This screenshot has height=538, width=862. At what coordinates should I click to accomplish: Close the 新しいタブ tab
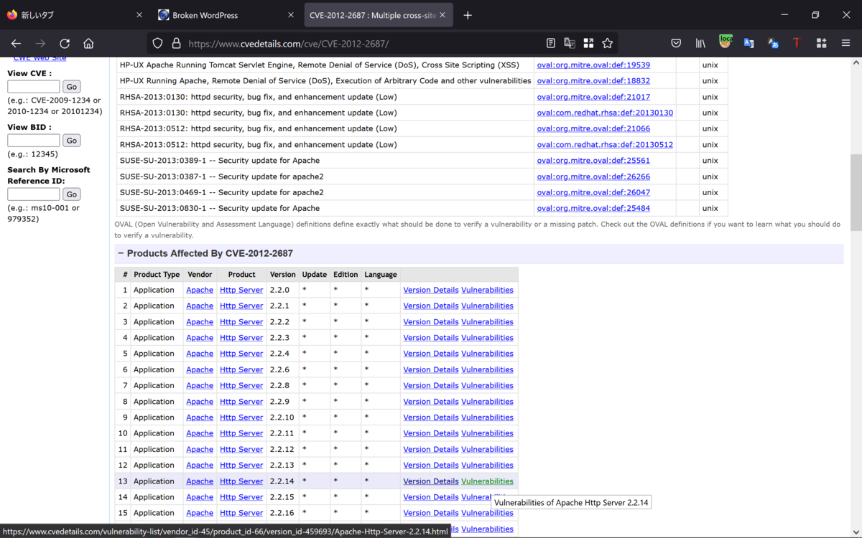click(139, 15)
